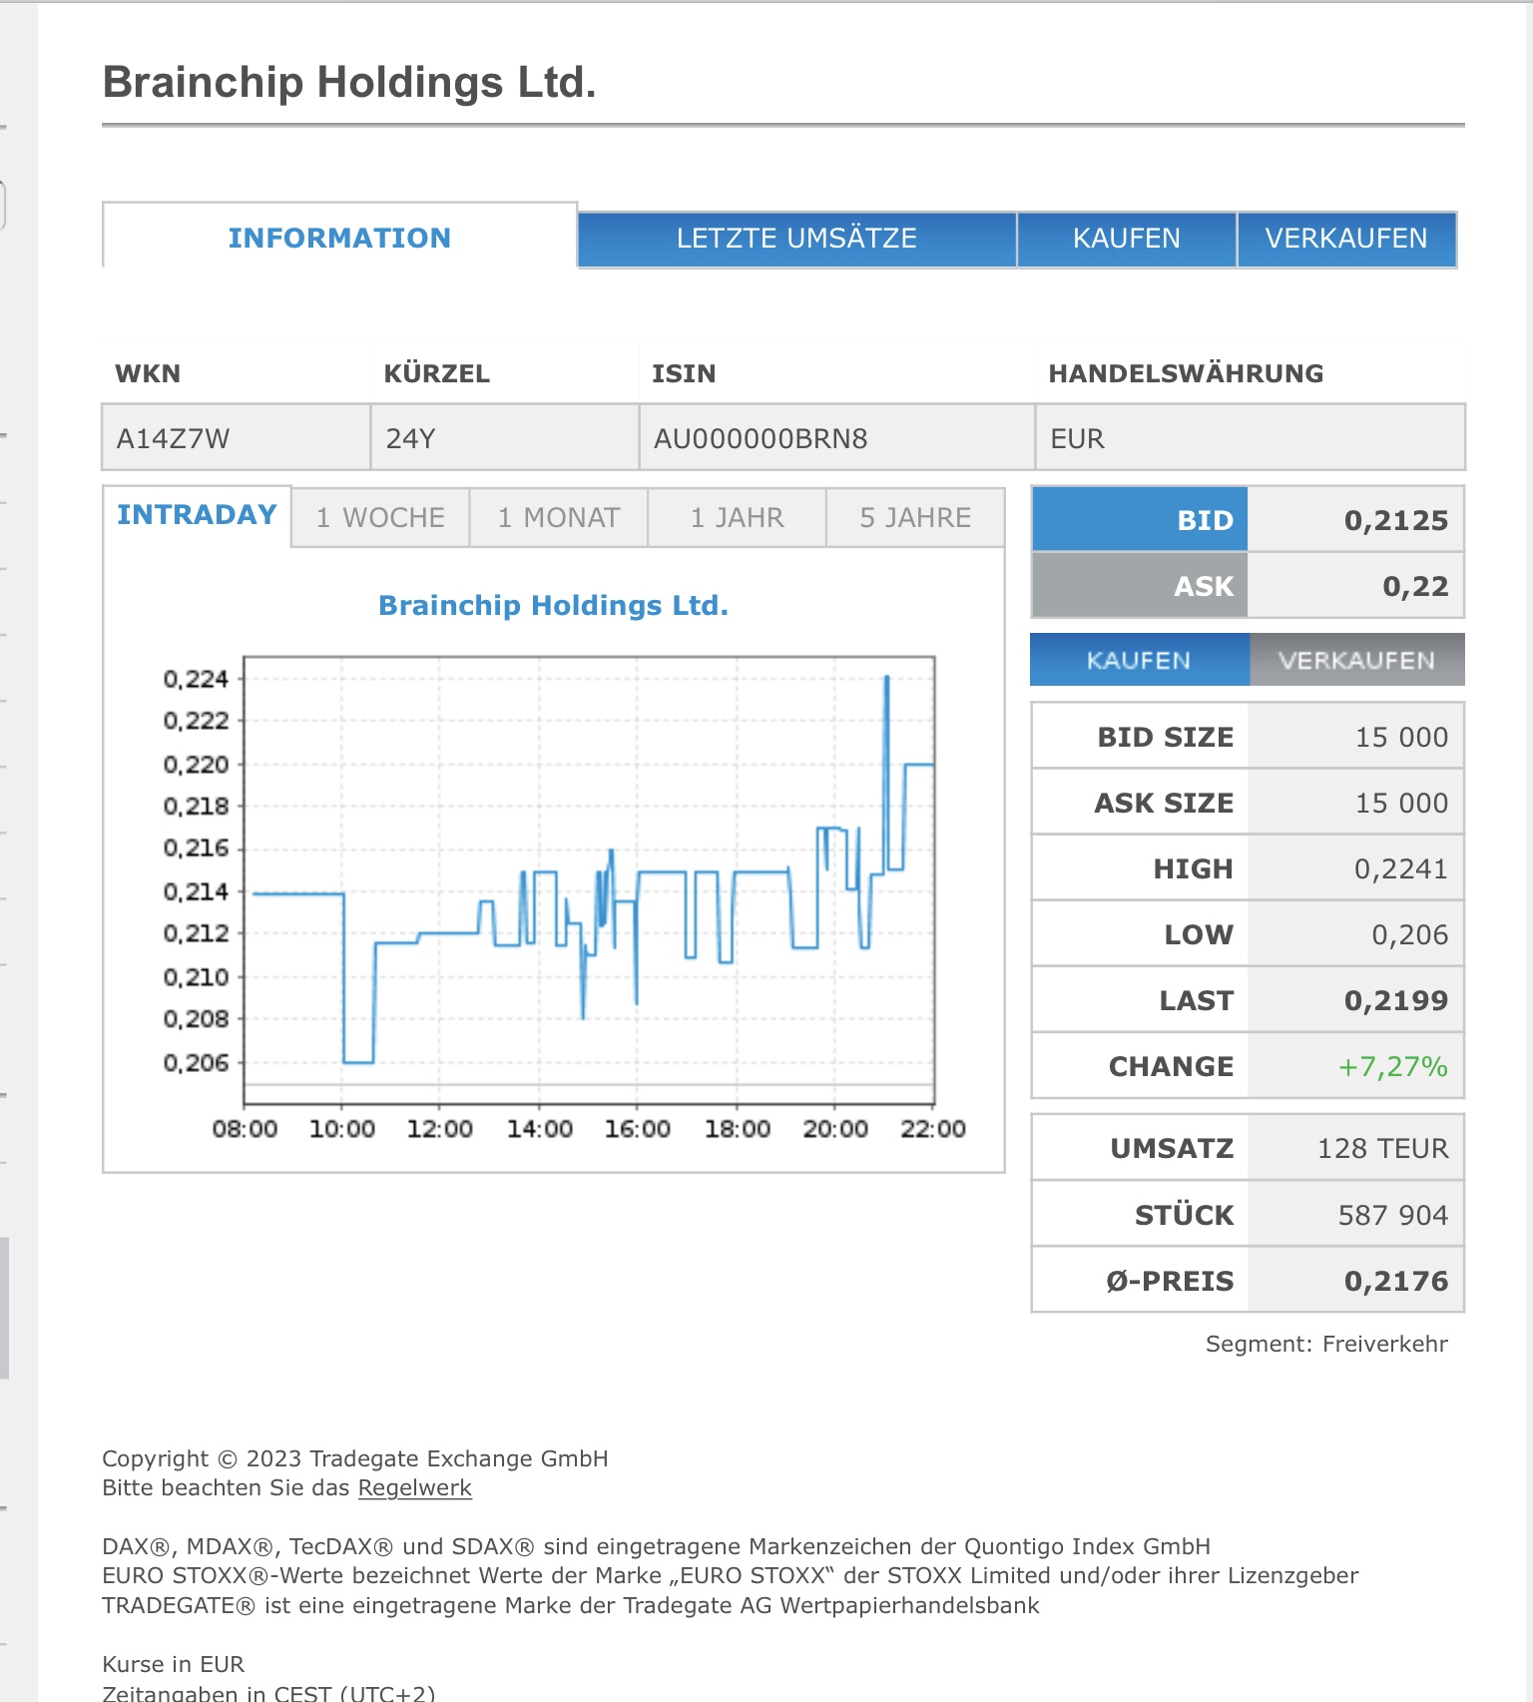Image resolution: width=1533 pixels, height=1702 pixels.
Task: Select the Kürzel value 24Y
Action: pyautogui.click(x=410, y=438)
